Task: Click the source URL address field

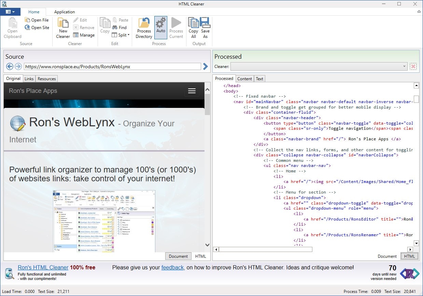Action: 112,67
